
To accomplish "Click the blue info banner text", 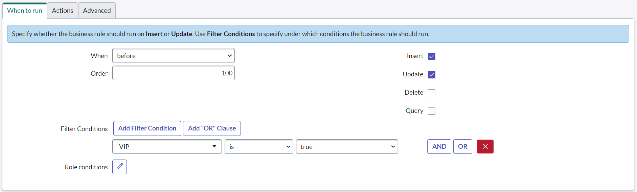I will (221, 34).
